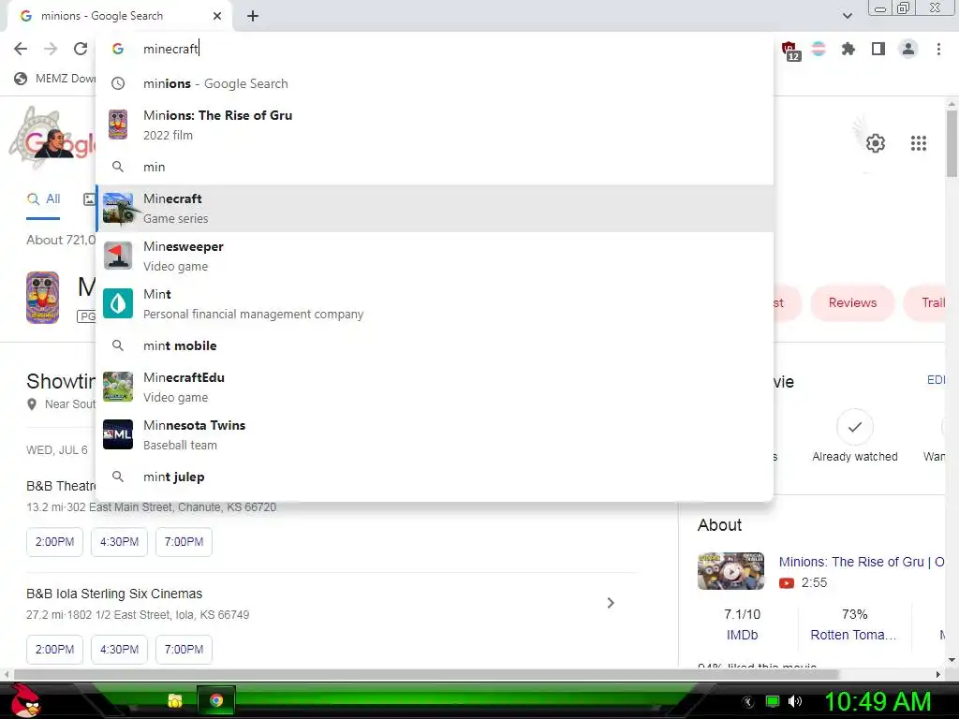Choose the mint julep suggestion
Viewport: 959px width, 719px height.
coord(435,477)
